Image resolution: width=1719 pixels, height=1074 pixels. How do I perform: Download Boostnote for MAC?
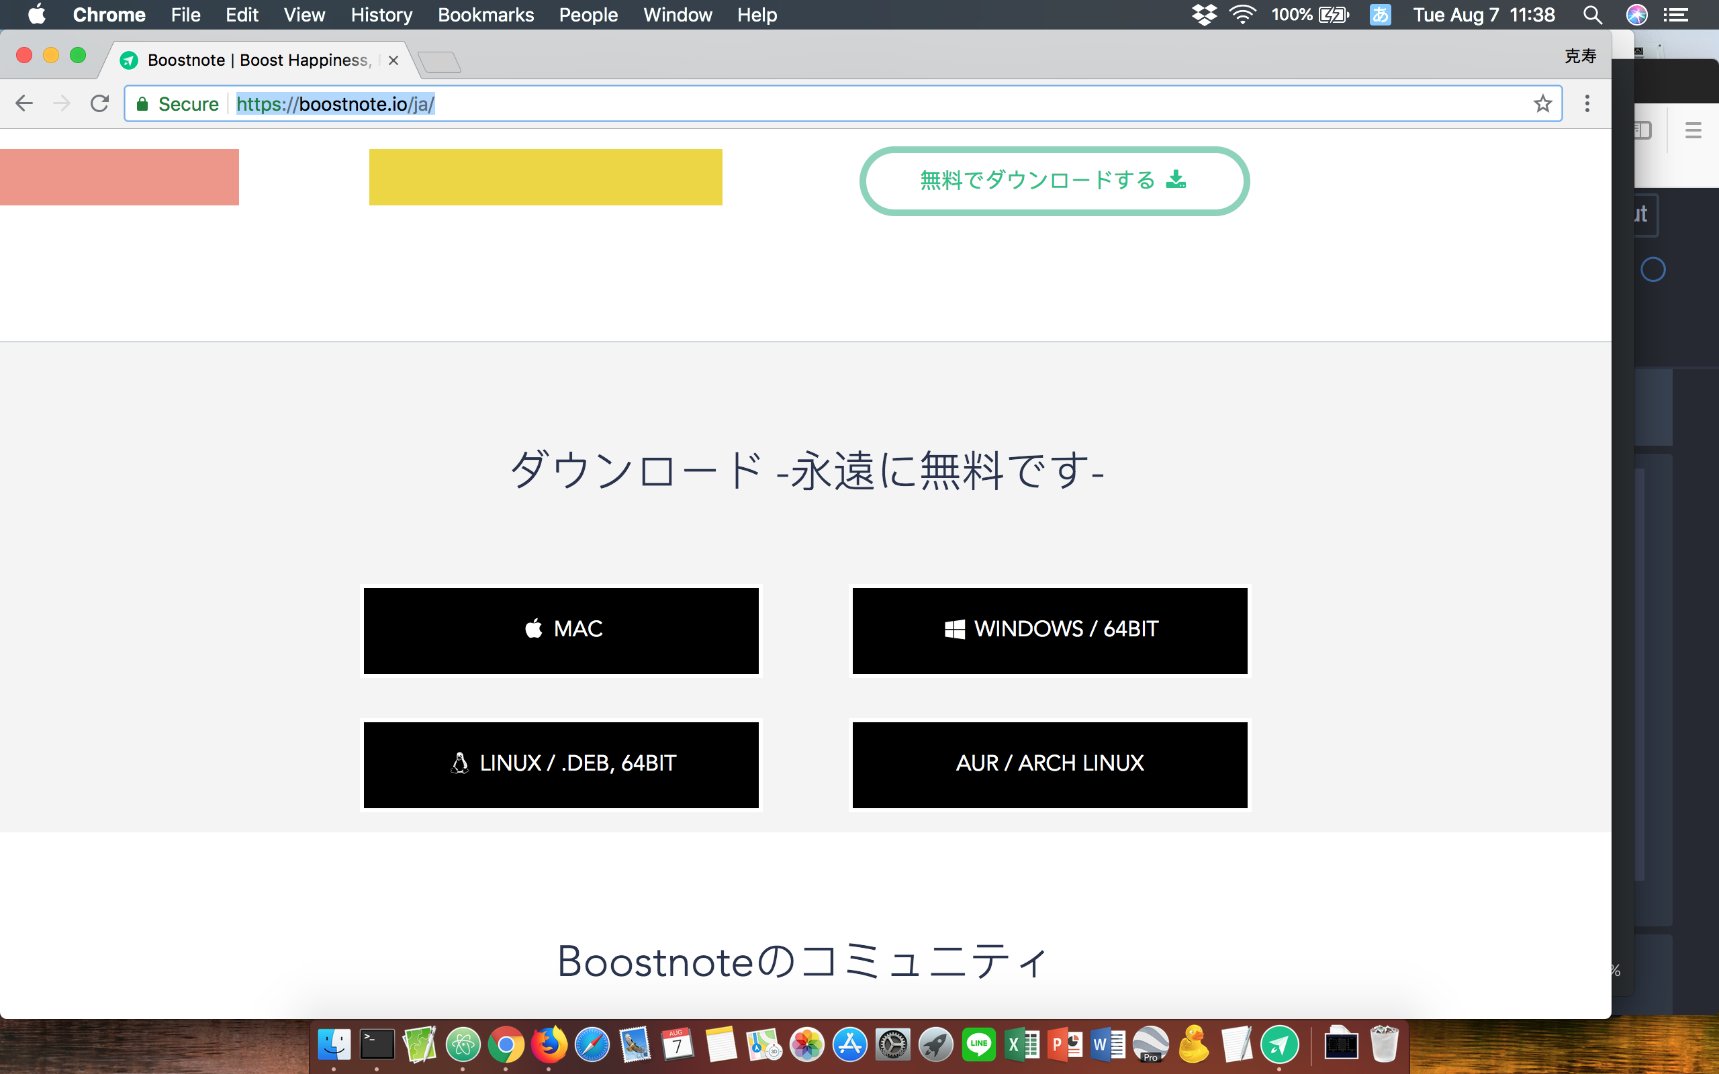pos(561,630)
